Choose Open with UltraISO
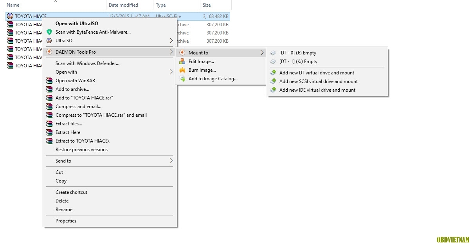The width and height of the screenshot is (472, 244). (110, 23)
